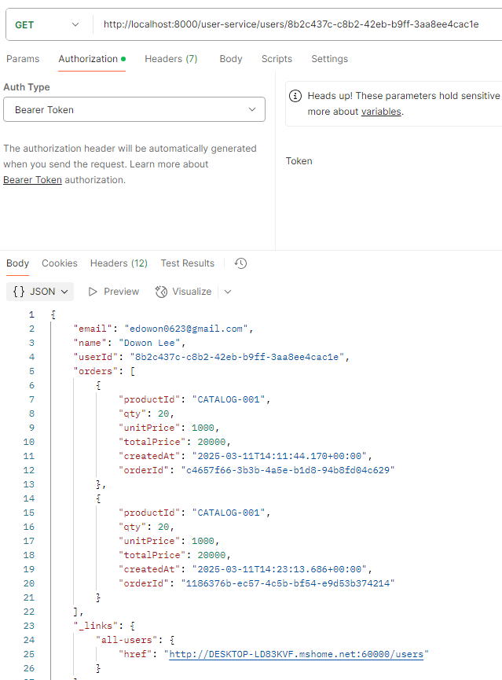Open the response history clock icon
The height and width of the screenshot is (680, 502).
pyautogui.click(x=241, y=263)
